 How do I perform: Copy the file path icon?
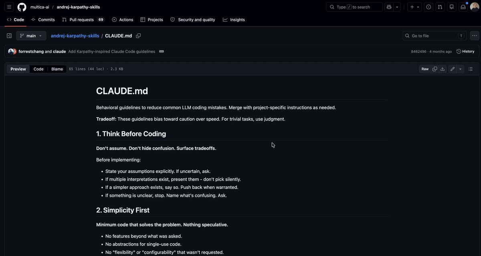coord(138,36)
